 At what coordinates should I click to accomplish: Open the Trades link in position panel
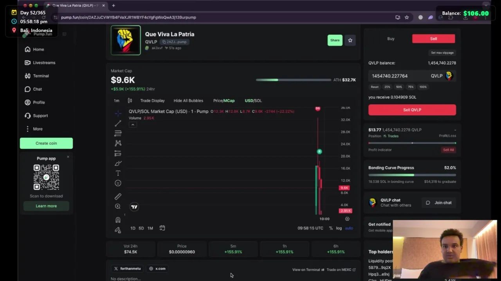click(x=391, y=136)
